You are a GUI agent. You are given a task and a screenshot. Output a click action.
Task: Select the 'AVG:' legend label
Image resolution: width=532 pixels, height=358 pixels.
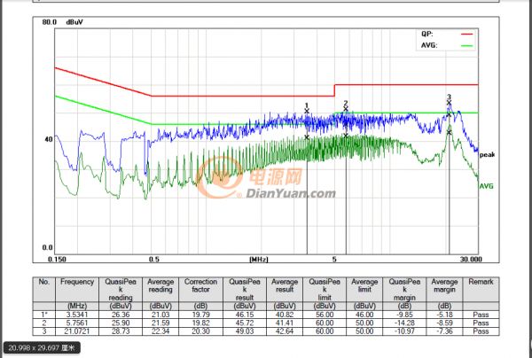[x=429, y=45]
